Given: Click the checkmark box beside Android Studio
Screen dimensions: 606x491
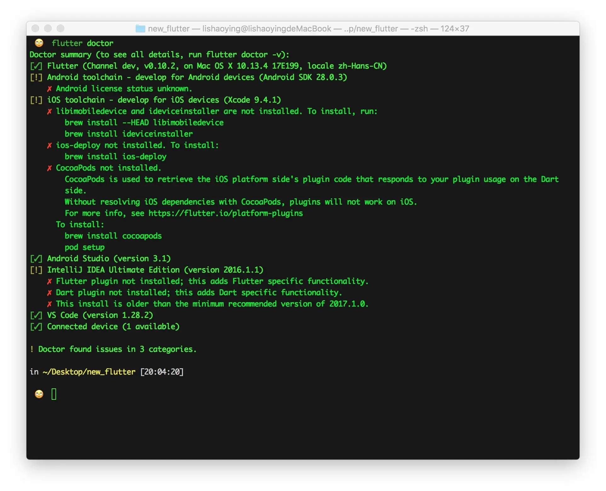Looking at the screenshot, I should [36, 259].
